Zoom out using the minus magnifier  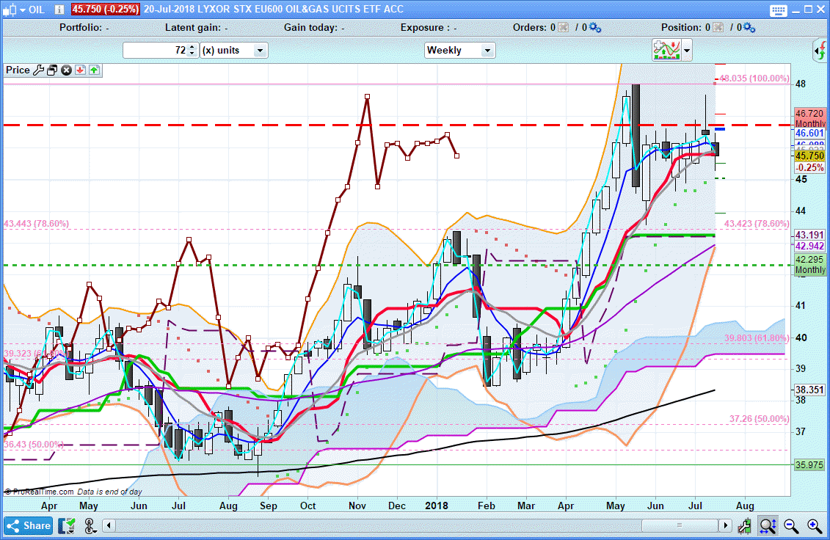click(791, 526)
